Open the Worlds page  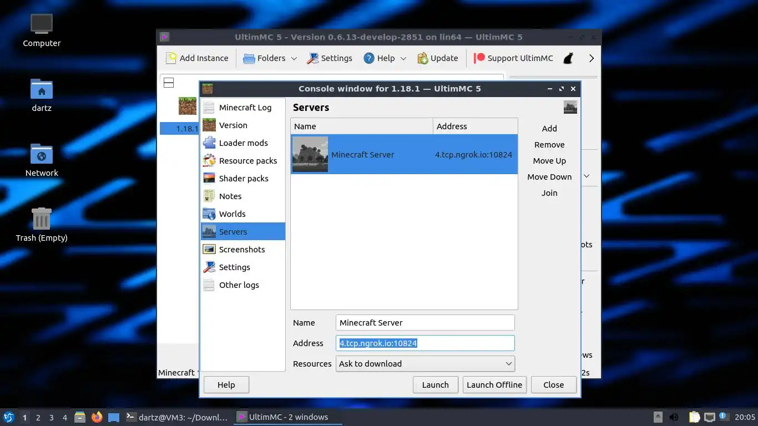pos(243,214)
